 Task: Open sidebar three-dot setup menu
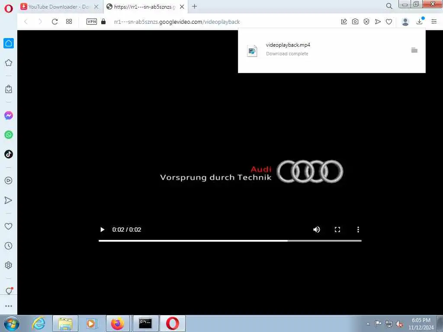pos(9,306)
